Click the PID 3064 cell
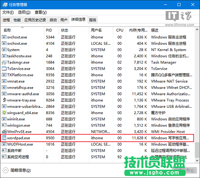The image size is (200, 178). click(50, 69)
